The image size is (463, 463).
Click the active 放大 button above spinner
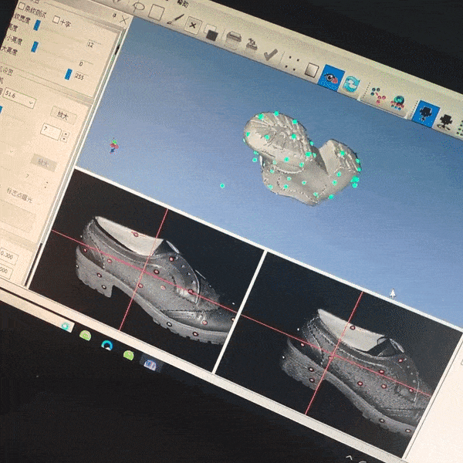point(63,115)
